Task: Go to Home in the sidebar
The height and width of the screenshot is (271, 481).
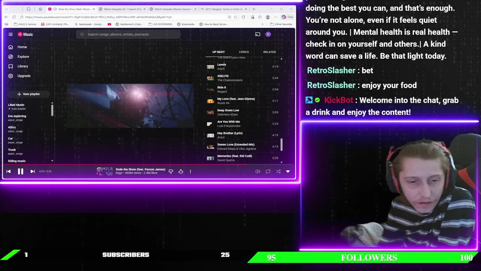Action: coord(18,47)
